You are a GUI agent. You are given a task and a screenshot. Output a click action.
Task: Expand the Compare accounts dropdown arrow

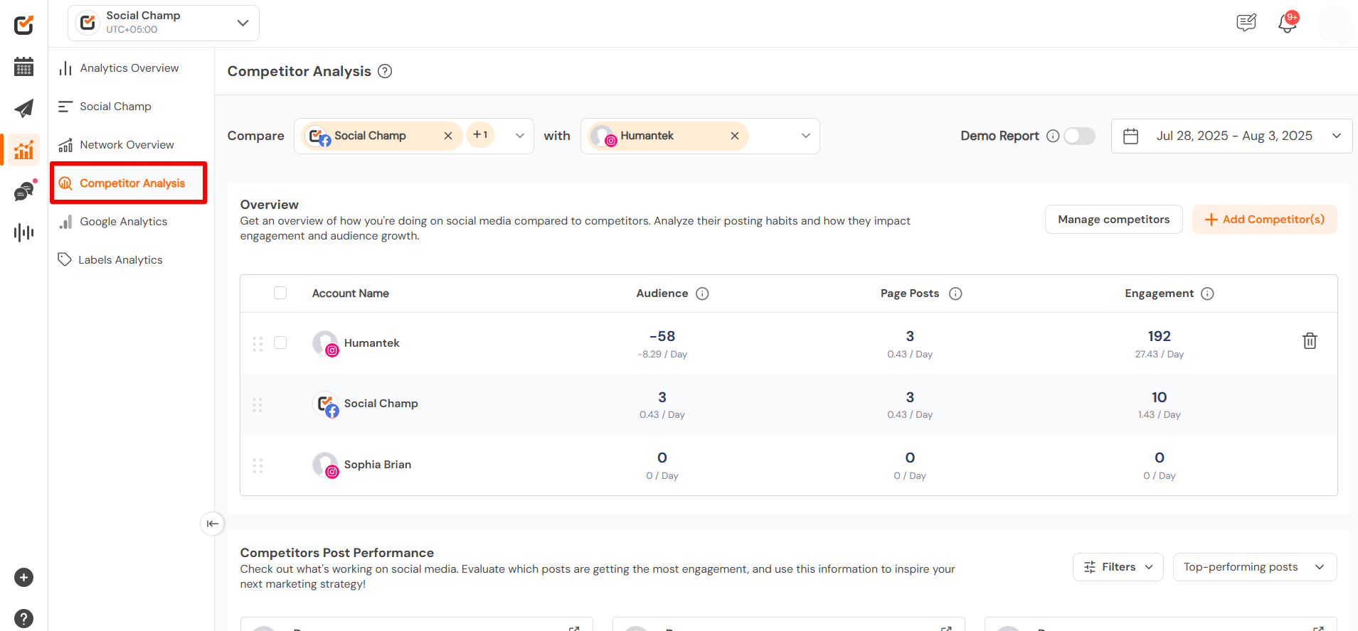pyautogui.click(x=520, y=136)
